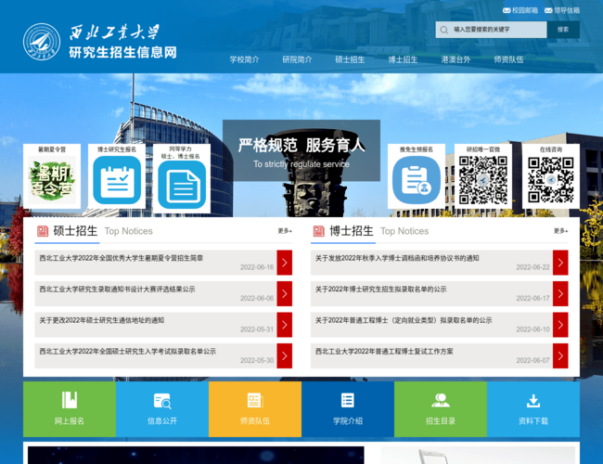Open notice 关于2022年博士研究生招生拟录取名单的公示
Viewport: 603px width, 464px height.
click(x=380, y=290)
